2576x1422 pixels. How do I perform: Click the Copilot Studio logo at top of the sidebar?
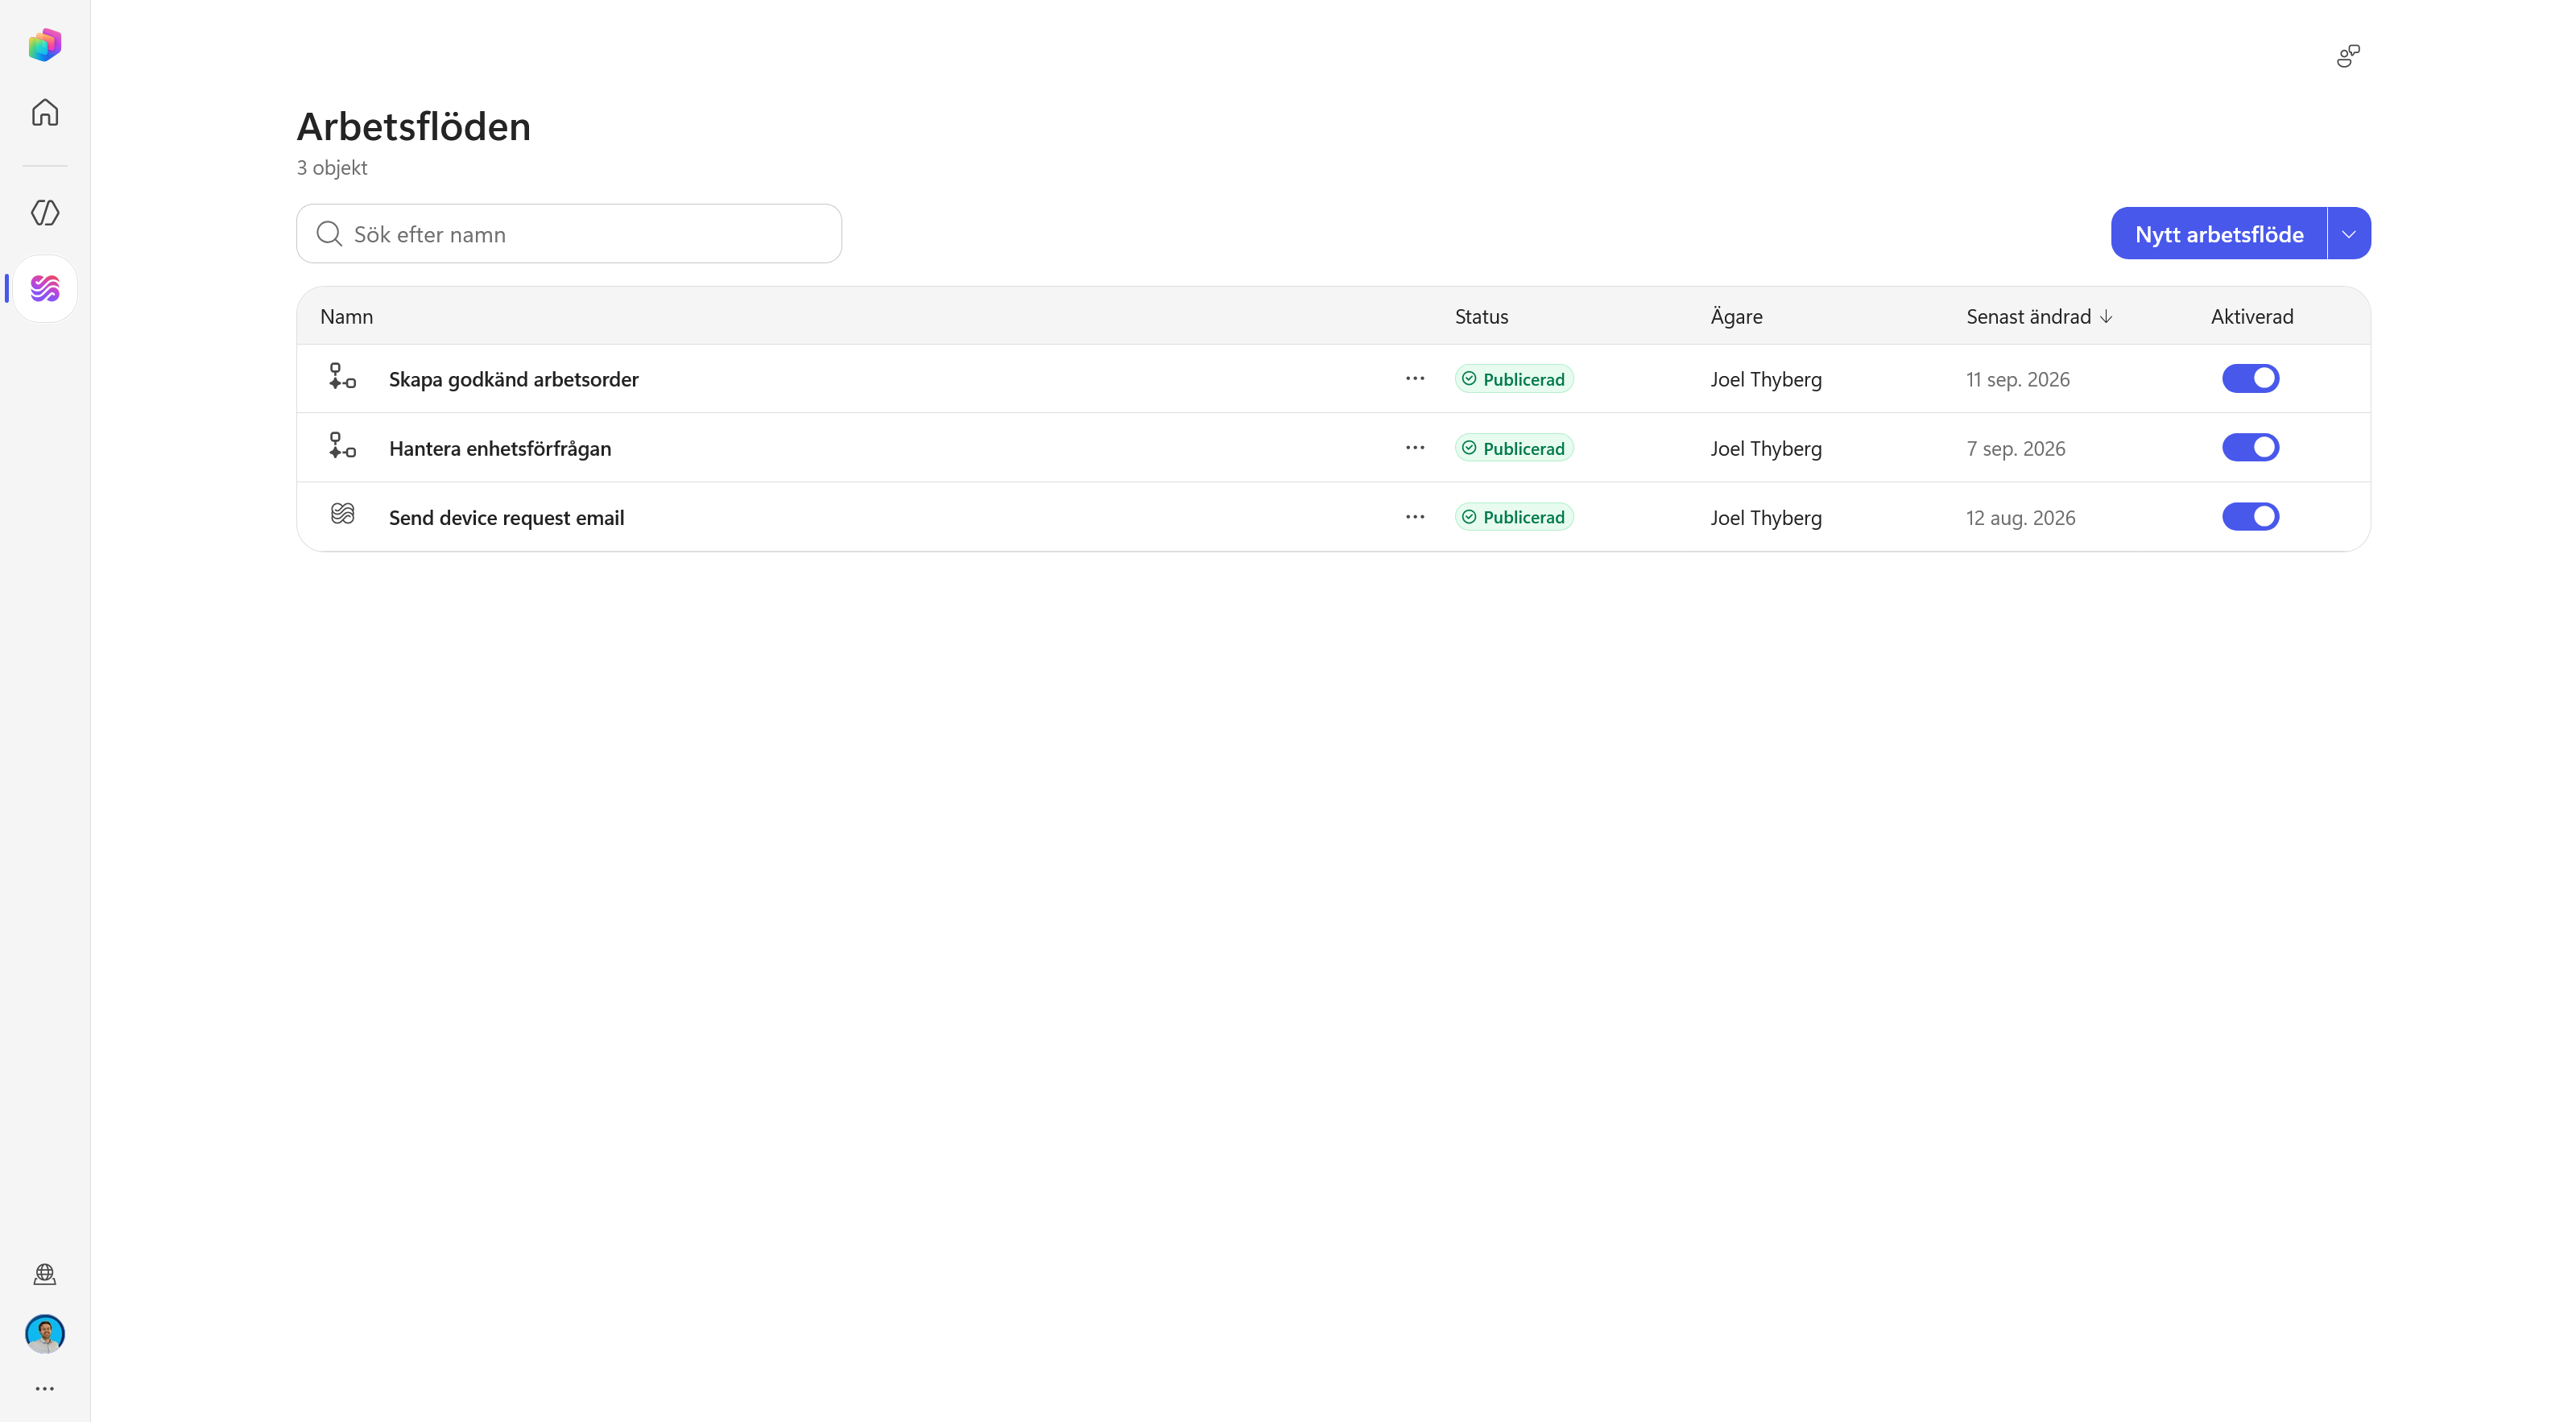pyautogui.click(x=45, y=45)
